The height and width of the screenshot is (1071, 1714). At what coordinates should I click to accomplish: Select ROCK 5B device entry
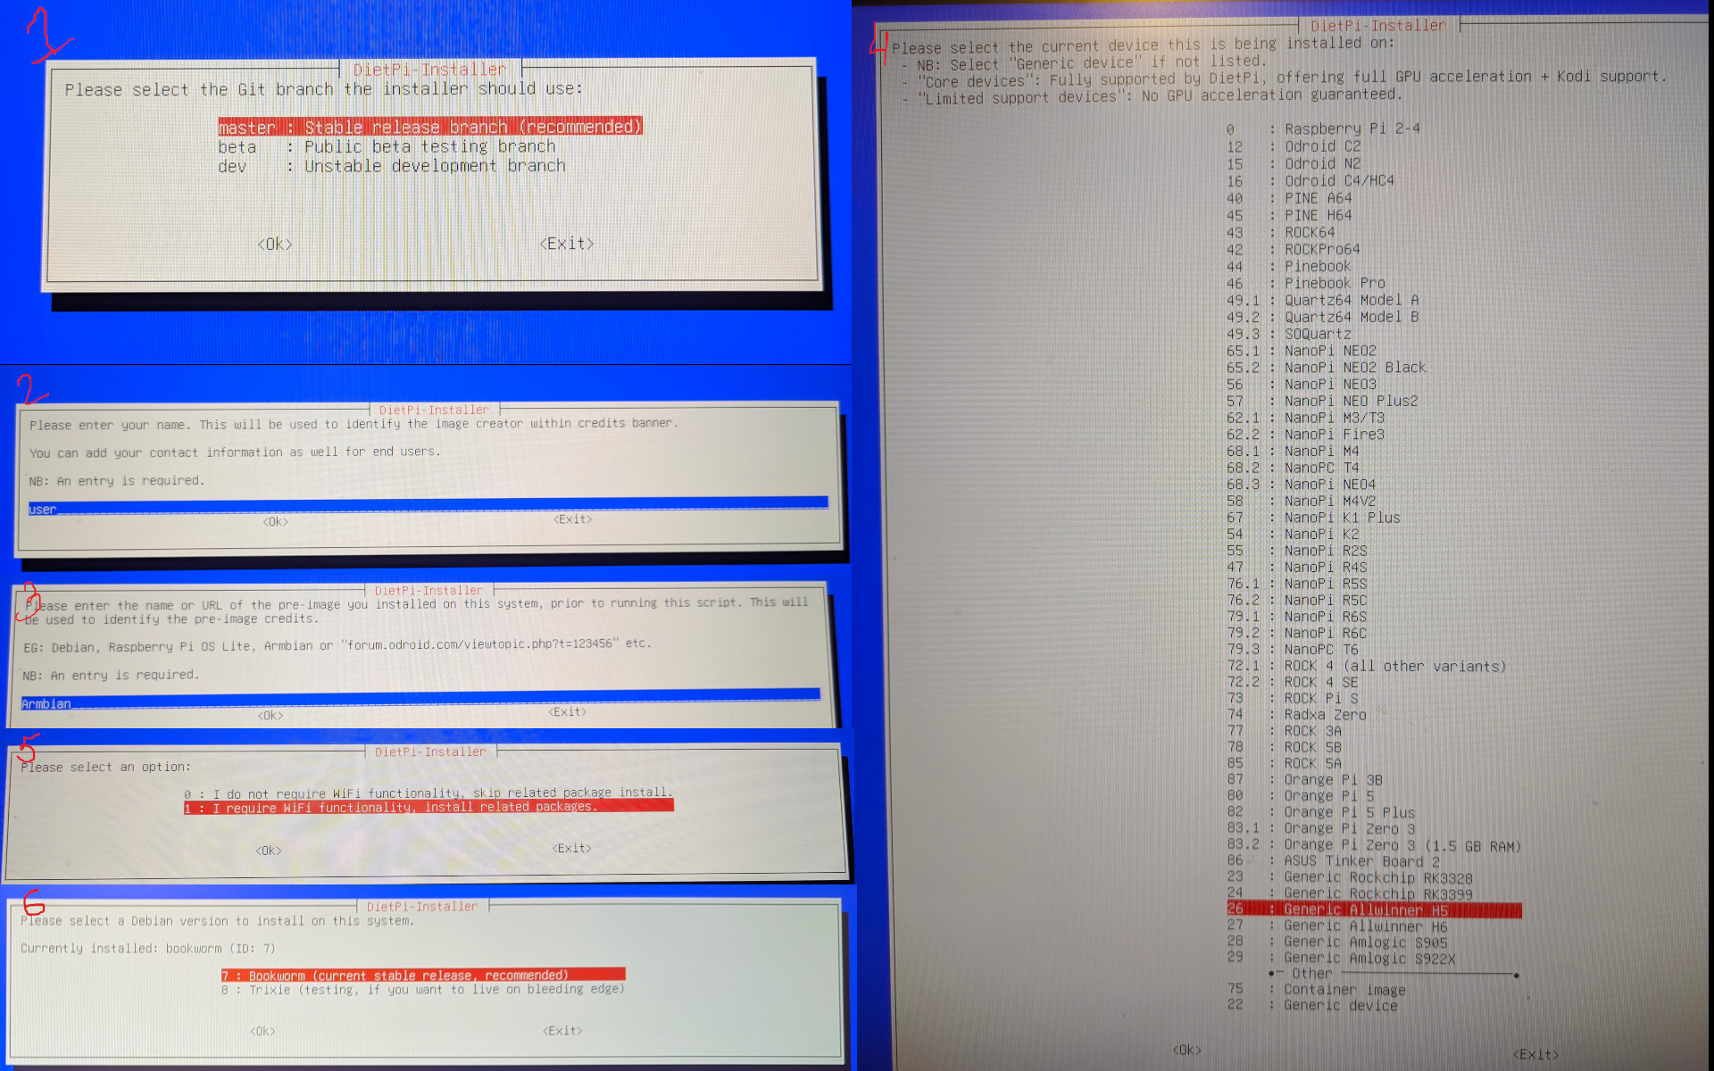[1285, 747]
